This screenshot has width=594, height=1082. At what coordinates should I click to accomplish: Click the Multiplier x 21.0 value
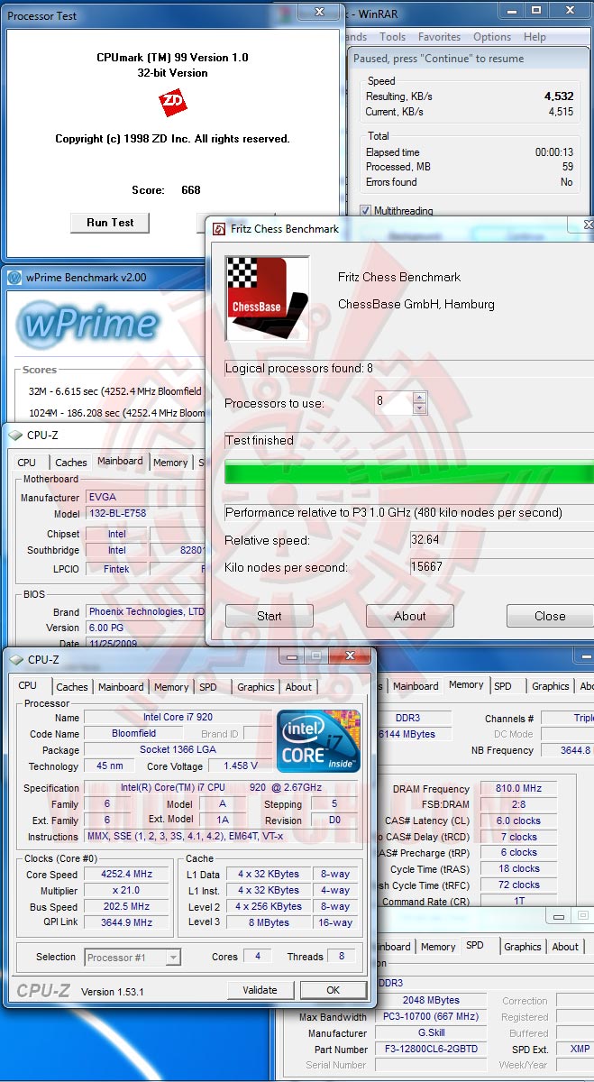(127, 891)
